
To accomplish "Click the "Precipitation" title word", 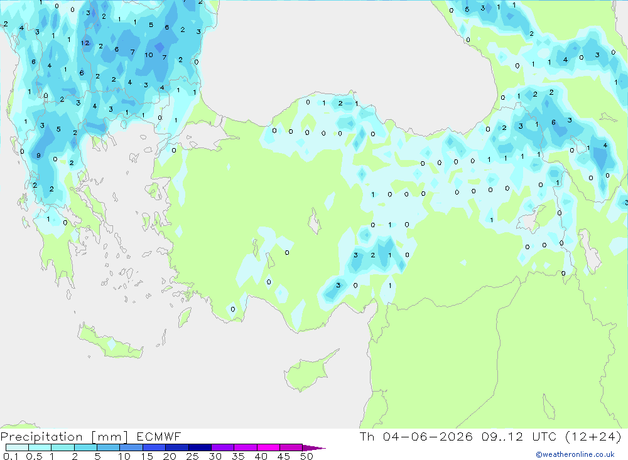I will [41, 437].
